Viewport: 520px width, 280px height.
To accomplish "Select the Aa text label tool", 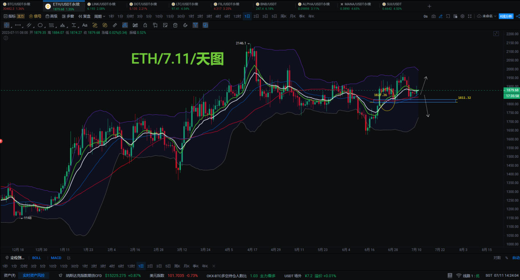I will pos(84,25).
